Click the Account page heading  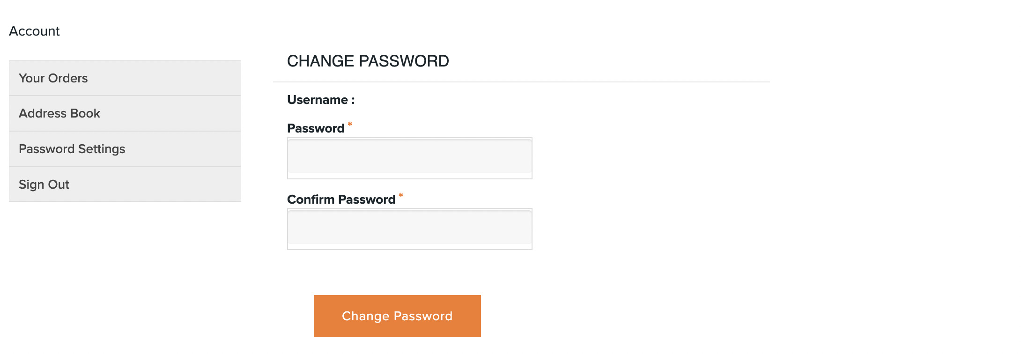click(x=34, y=31)
